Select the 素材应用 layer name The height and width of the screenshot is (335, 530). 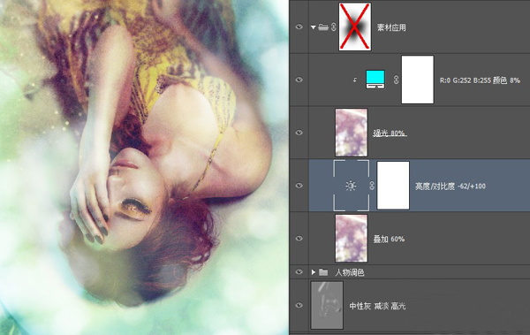point(391,27)
